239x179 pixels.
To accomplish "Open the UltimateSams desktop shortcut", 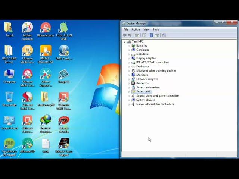I will click(46, 29).
